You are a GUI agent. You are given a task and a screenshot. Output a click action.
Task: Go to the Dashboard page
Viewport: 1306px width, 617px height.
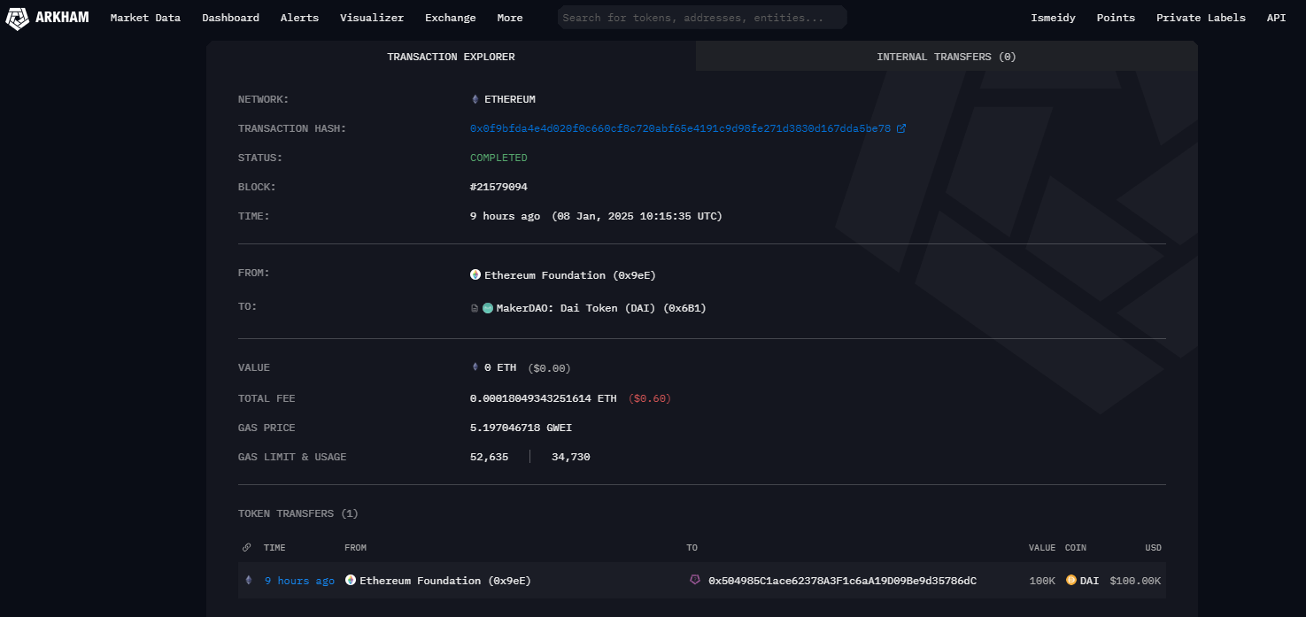pyautogui.click(x=230, y=18)
